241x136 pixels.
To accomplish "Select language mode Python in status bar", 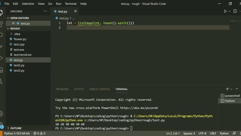I will click(x=224, y=133).
